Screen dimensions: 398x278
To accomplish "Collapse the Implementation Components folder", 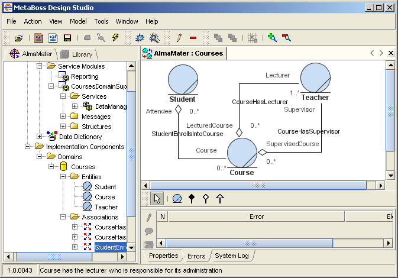I will click(27, 147).
